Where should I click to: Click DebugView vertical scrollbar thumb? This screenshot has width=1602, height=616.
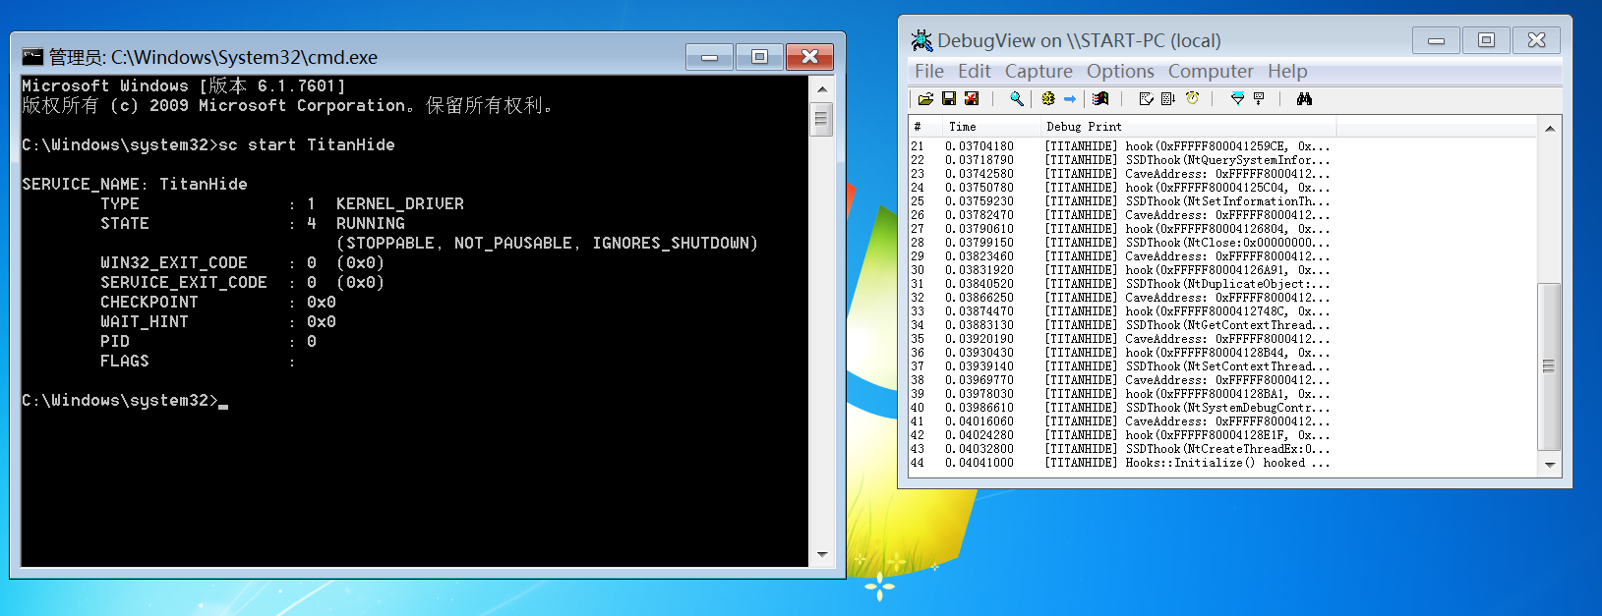pos(1549,366)
